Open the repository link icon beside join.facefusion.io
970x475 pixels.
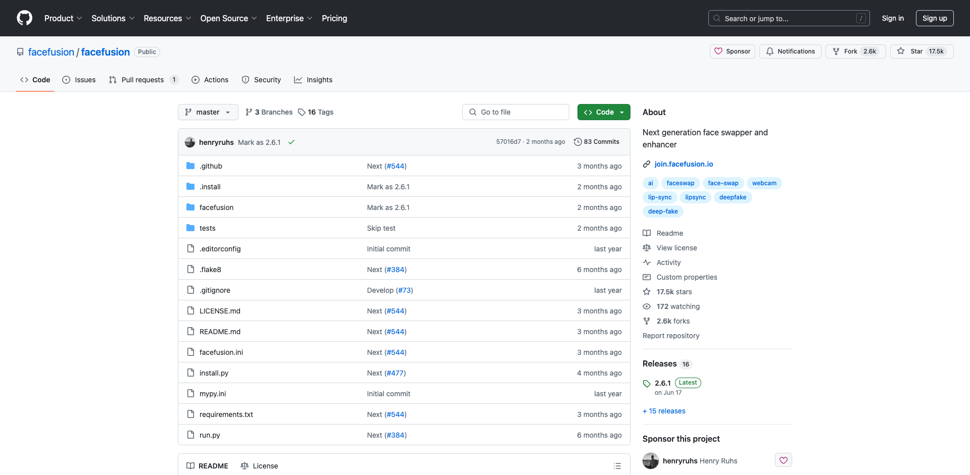coord(647,164)
